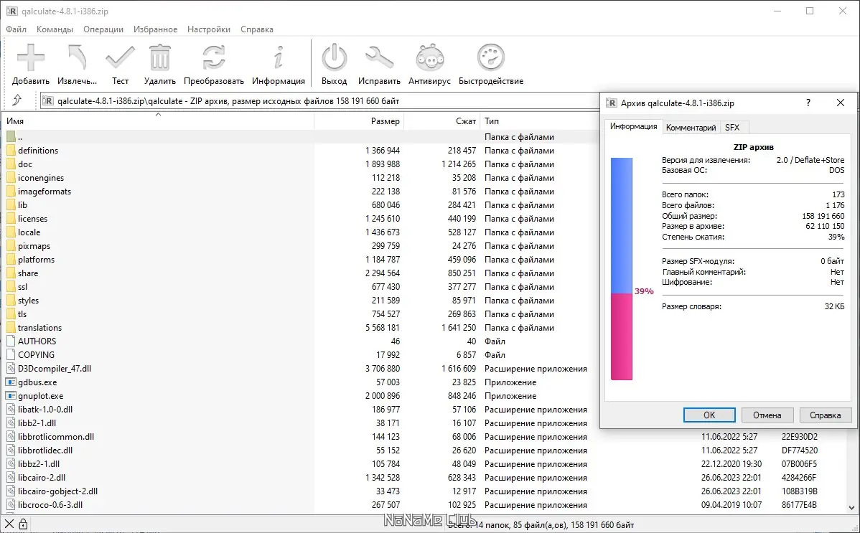860x533 pixels.
Task: Click the archive path address field
Action: [319, 100]
